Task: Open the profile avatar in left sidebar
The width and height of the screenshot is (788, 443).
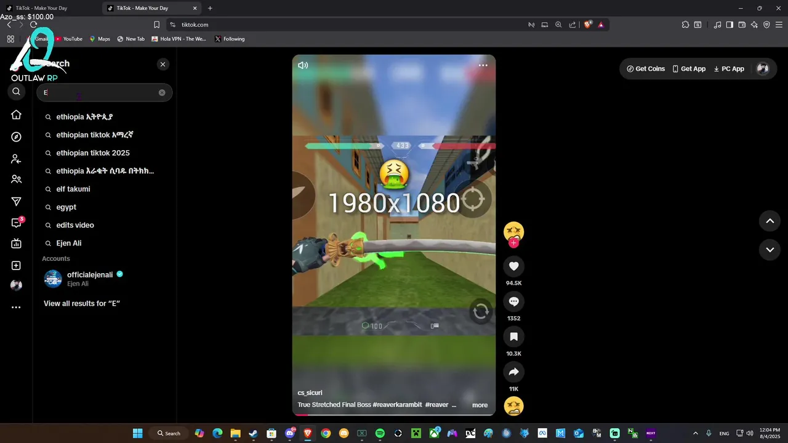Action: point(16,285)
